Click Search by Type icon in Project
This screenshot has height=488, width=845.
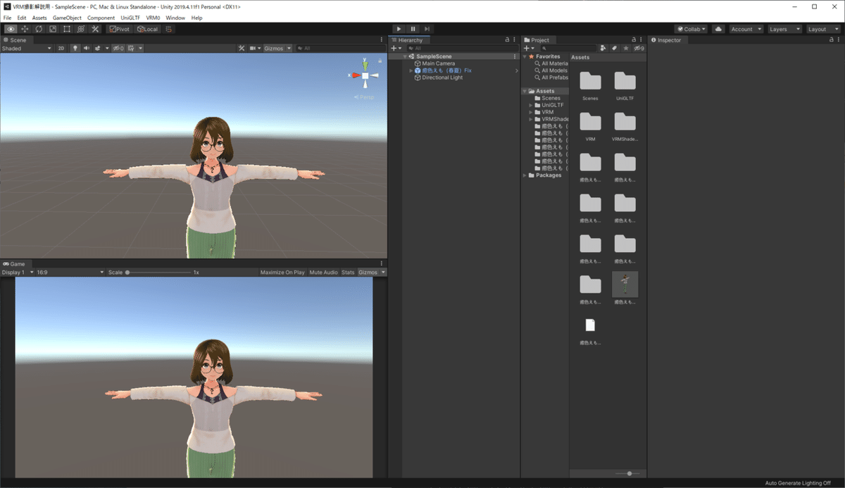(x=603, y=48)
